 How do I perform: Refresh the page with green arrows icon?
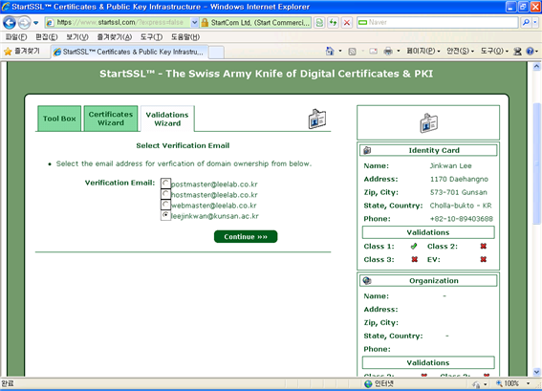pyautogui.click(x=333, y=23)
